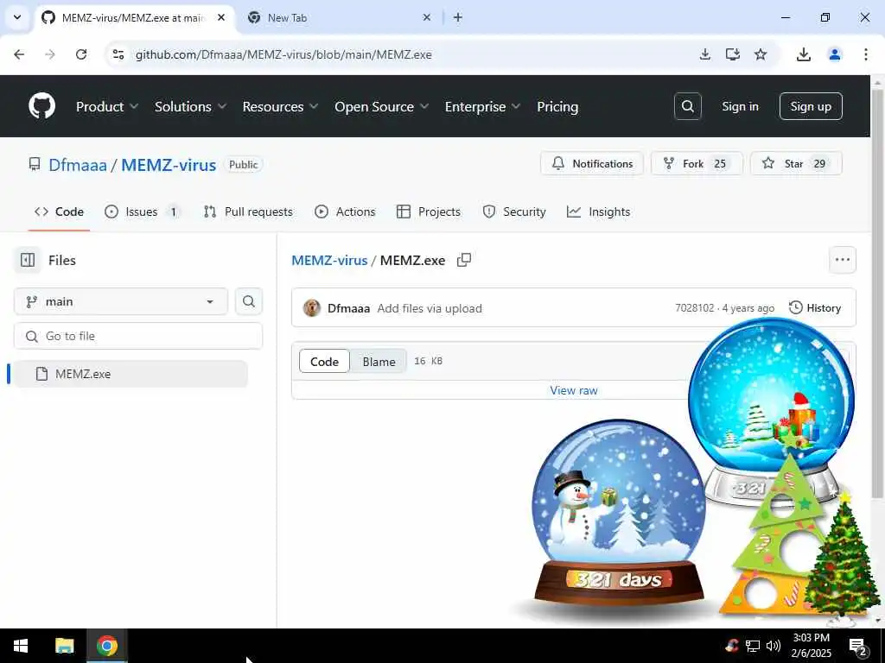The image size is (885, 663).
Task: Open Chrome three-dot menu
Action: [x=865, y=54]
